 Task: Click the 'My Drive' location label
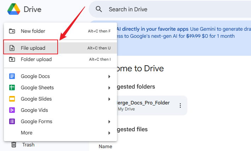(126, 109)
